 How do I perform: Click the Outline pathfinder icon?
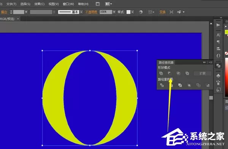tap(198, 85)
